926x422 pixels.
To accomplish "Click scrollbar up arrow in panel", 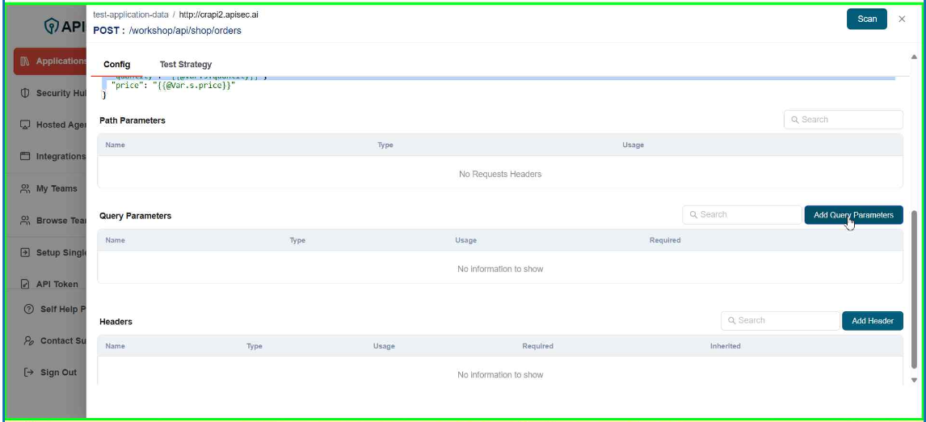I will (x=914, y=57).
